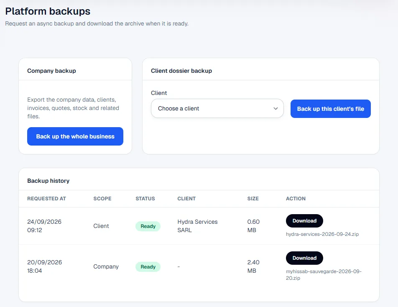
Task: Click the Export the company data description text
Action: (x=73, y=108)
